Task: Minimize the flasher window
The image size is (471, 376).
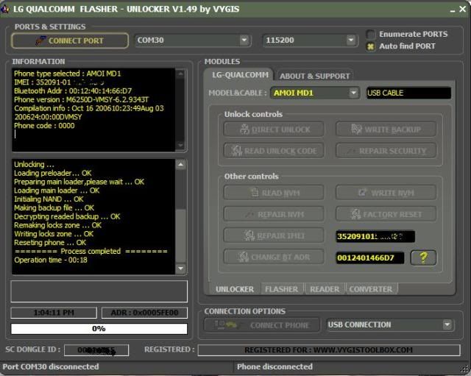Action: (x=453, y=10)
